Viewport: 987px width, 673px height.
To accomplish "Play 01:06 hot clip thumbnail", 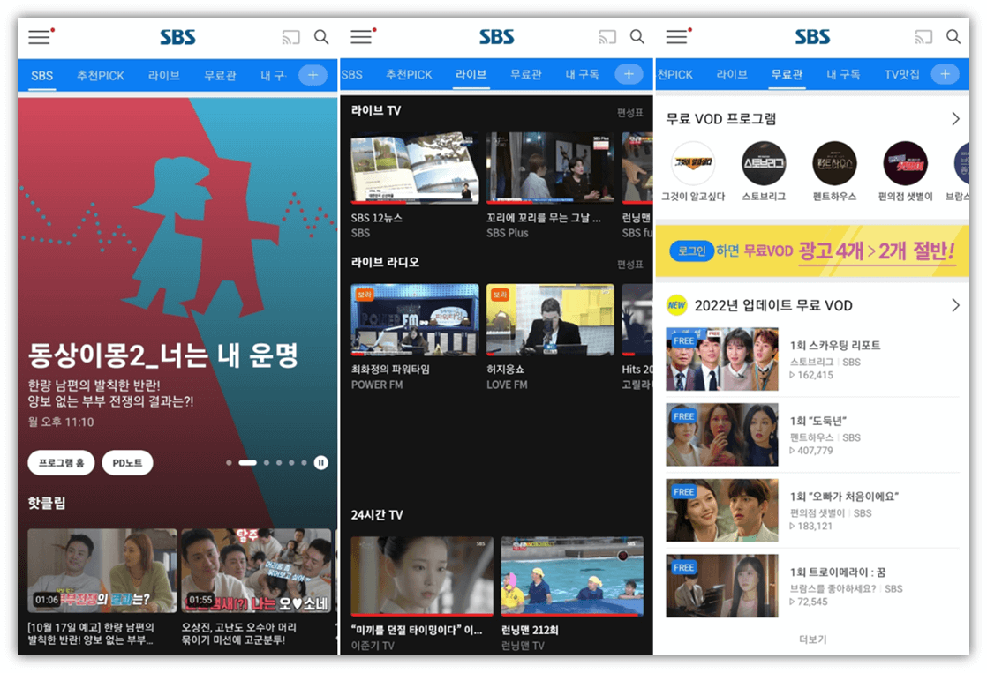I will (102, 571).
